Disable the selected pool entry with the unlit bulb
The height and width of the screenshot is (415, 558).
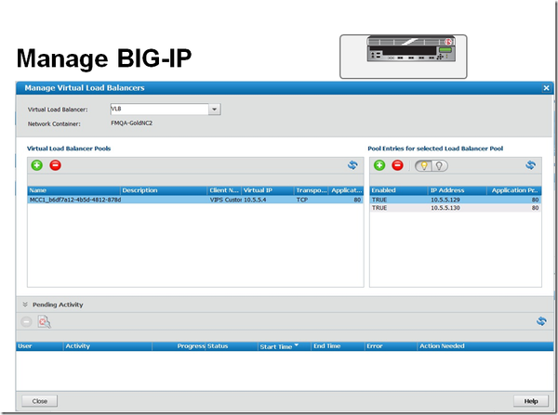tap(440, 166)
